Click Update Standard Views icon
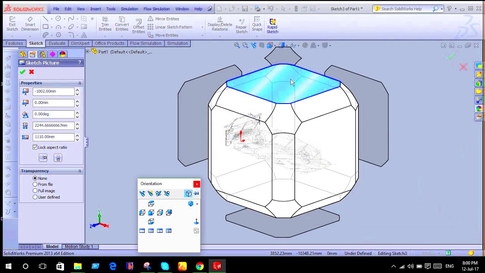Image resolution: width=485 pixels, height=273 pixels. coord(158,194)
